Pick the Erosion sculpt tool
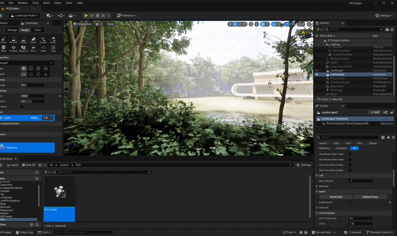The height and width of the screenshot is (236, 397). coord(43,40)
